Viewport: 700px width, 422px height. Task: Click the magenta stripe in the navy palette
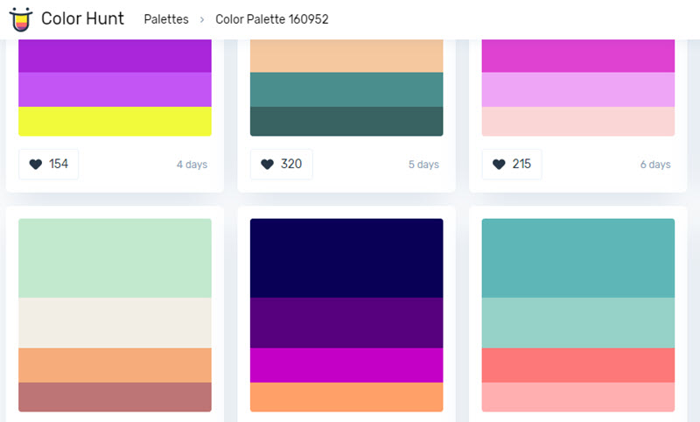346,365
